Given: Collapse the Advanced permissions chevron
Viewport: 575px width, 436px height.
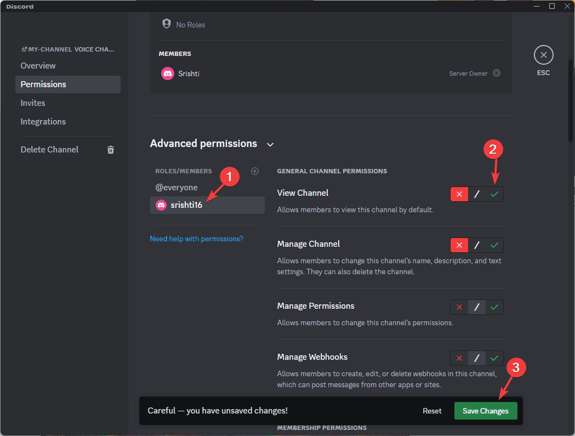Looking at the screenshot, I should (270, 144).
